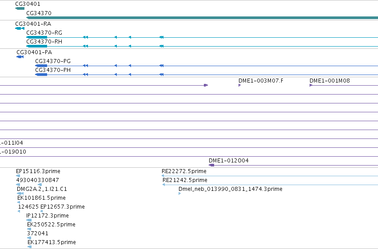Select the DME1-003M07.F label
378x249 pixels.
261,81
